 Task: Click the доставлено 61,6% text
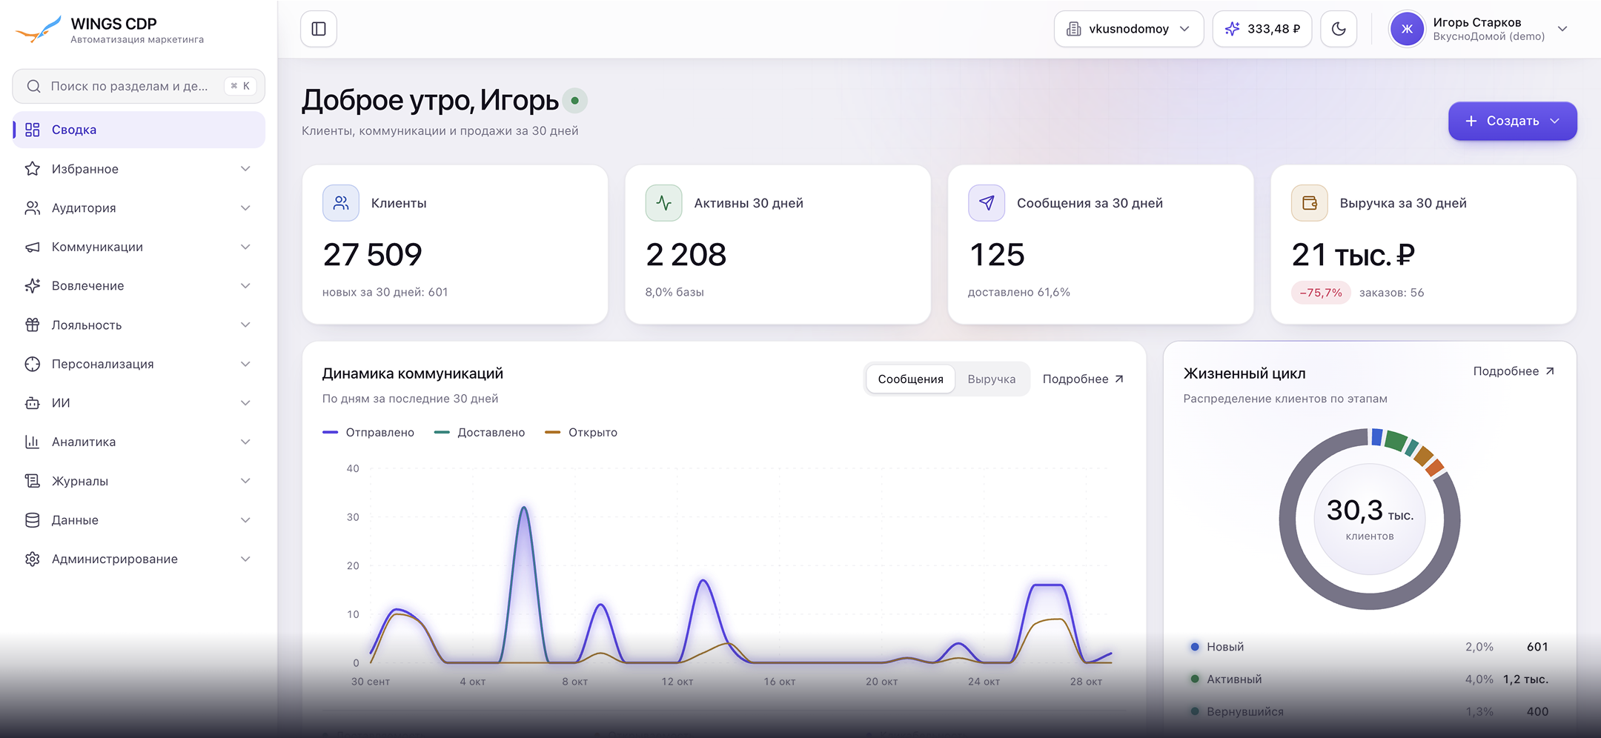pyautogui.click(x=1019, y=292)
